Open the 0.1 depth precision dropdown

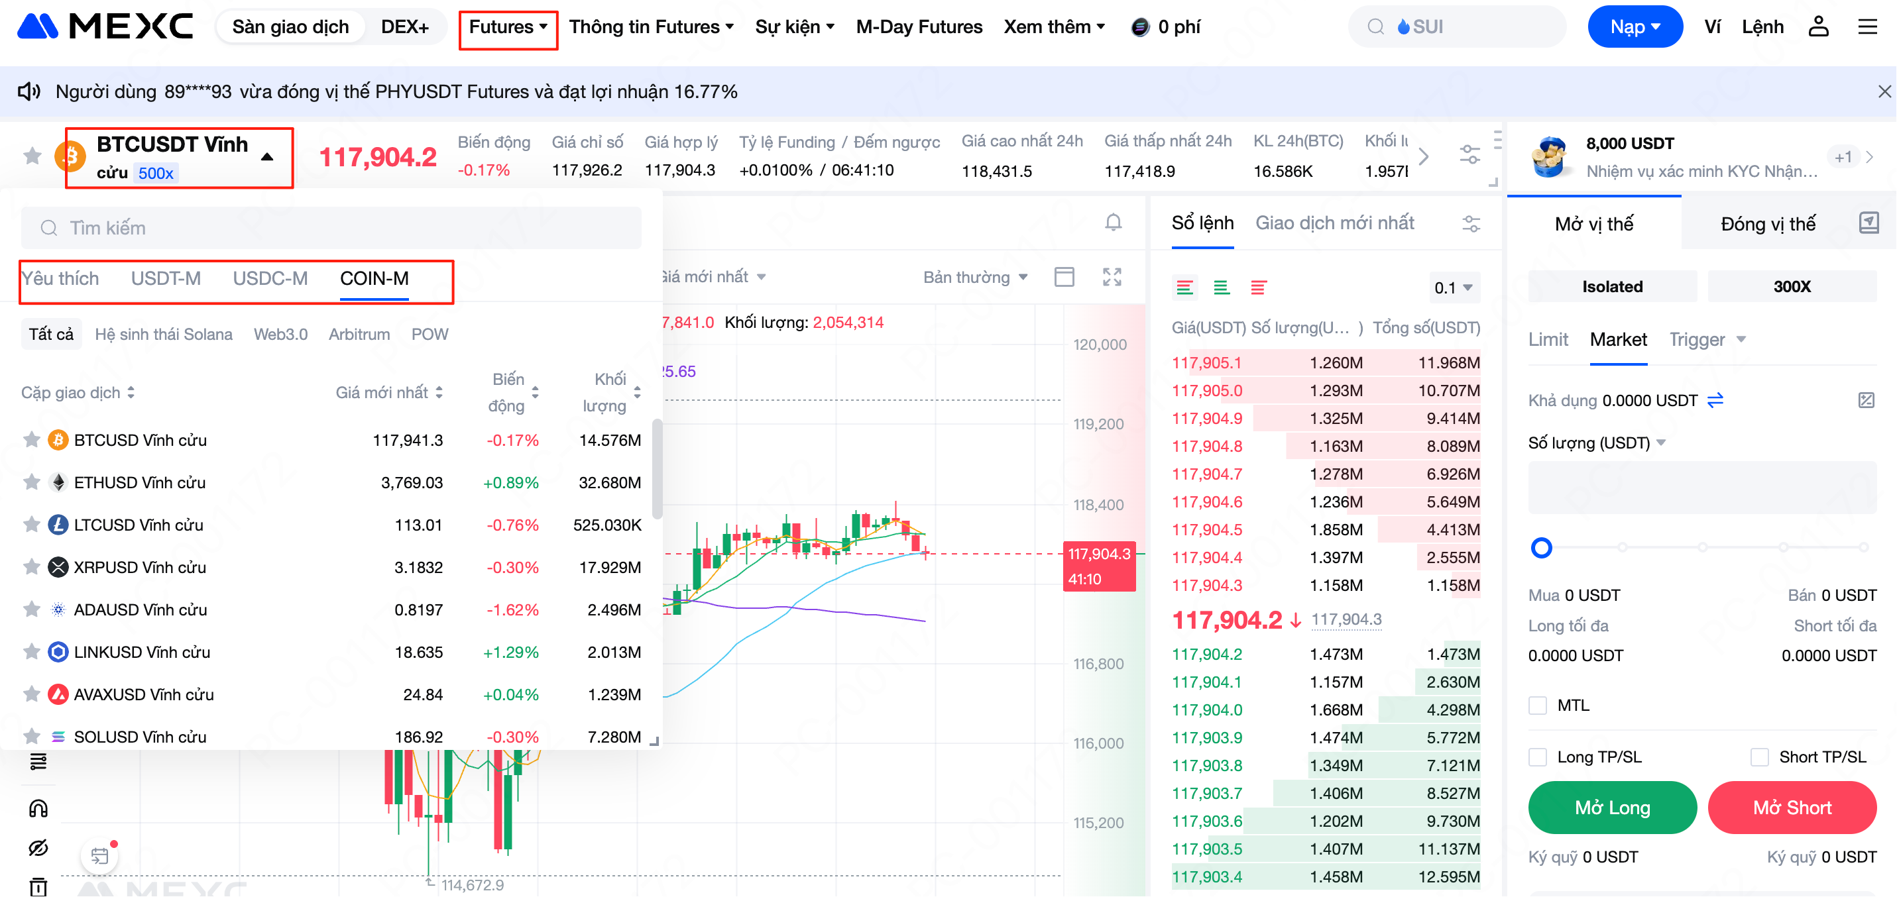coord(1453,288)
